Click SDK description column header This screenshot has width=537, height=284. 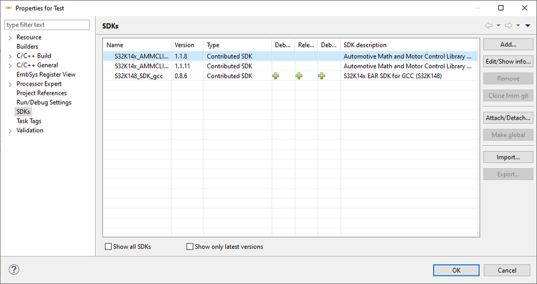point(409,45)
